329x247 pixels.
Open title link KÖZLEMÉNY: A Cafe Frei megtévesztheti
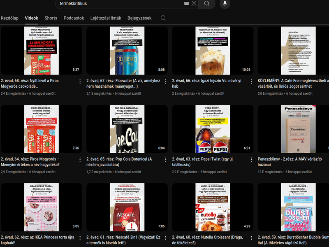pos(293,84)
